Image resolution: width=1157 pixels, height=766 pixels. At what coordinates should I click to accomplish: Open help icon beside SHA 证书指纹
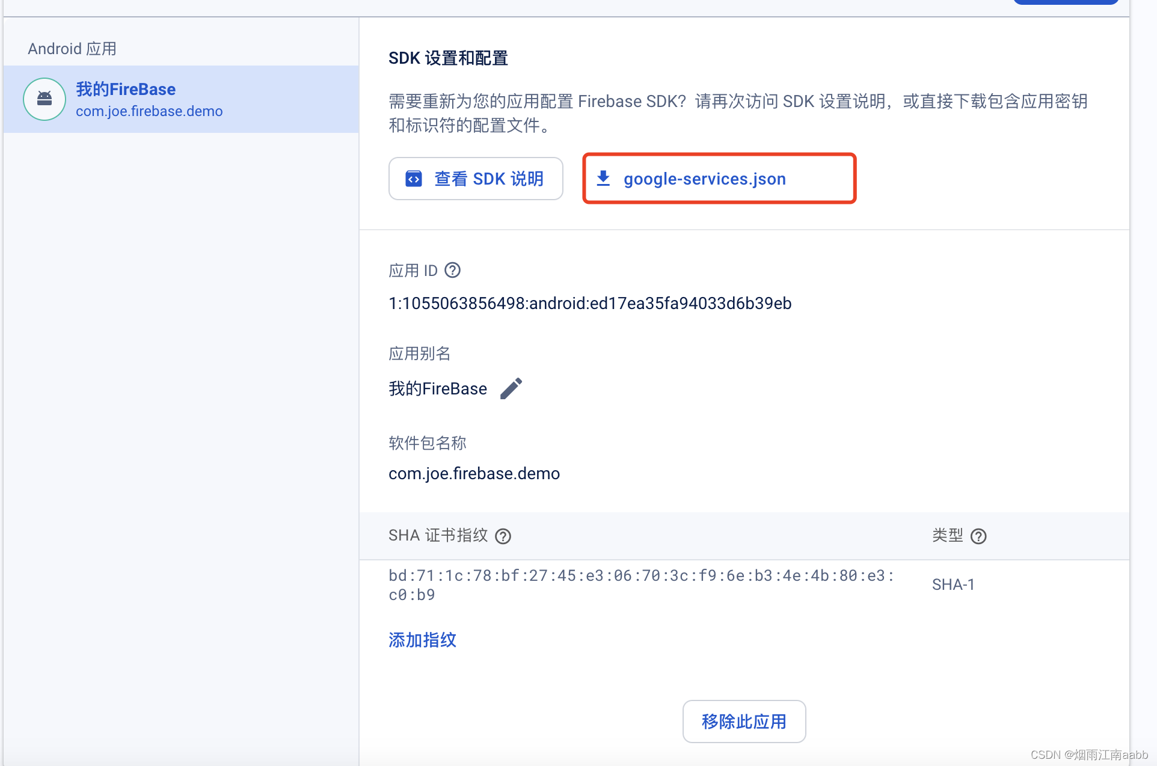(x=503, y=536)
